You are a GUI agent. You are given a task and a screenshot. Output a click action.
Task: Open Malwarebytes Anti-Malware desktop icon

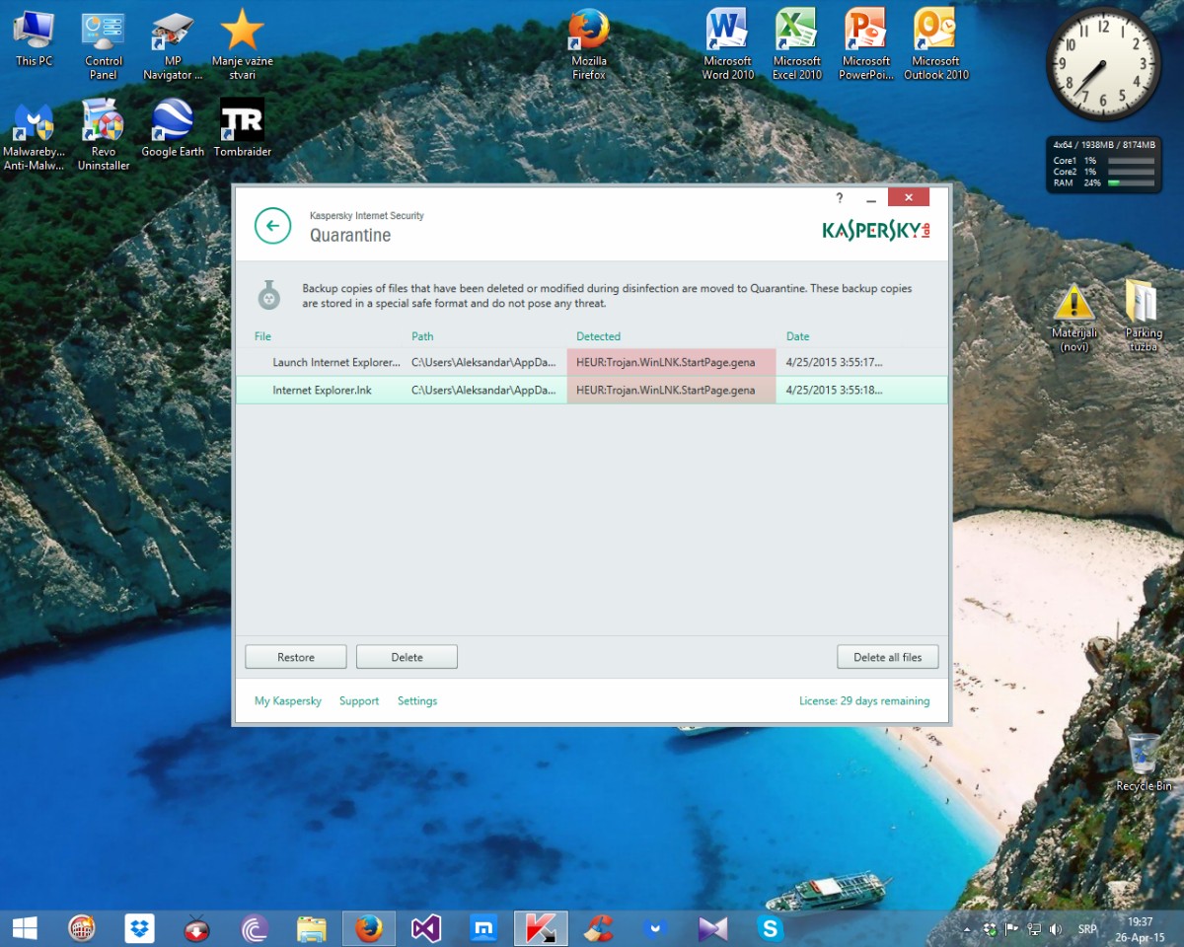[x=35, y=136]
